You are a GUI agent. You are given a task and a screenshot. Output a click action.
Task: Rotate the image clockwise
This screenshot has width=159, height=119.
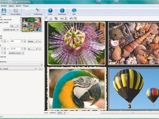pos(75,19)
